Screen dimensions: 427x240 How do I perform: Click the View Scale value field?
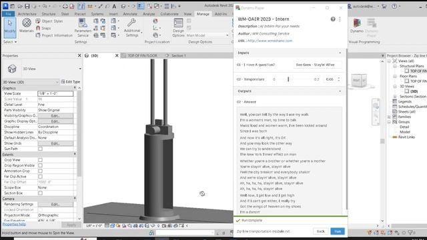pyautogui.click(x=55, y=93)
